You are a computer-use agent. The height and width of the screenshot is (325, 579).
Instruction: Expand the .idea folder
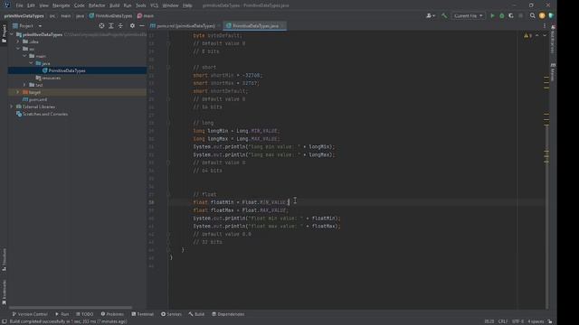pyautogui.click(x=18, y=42)
